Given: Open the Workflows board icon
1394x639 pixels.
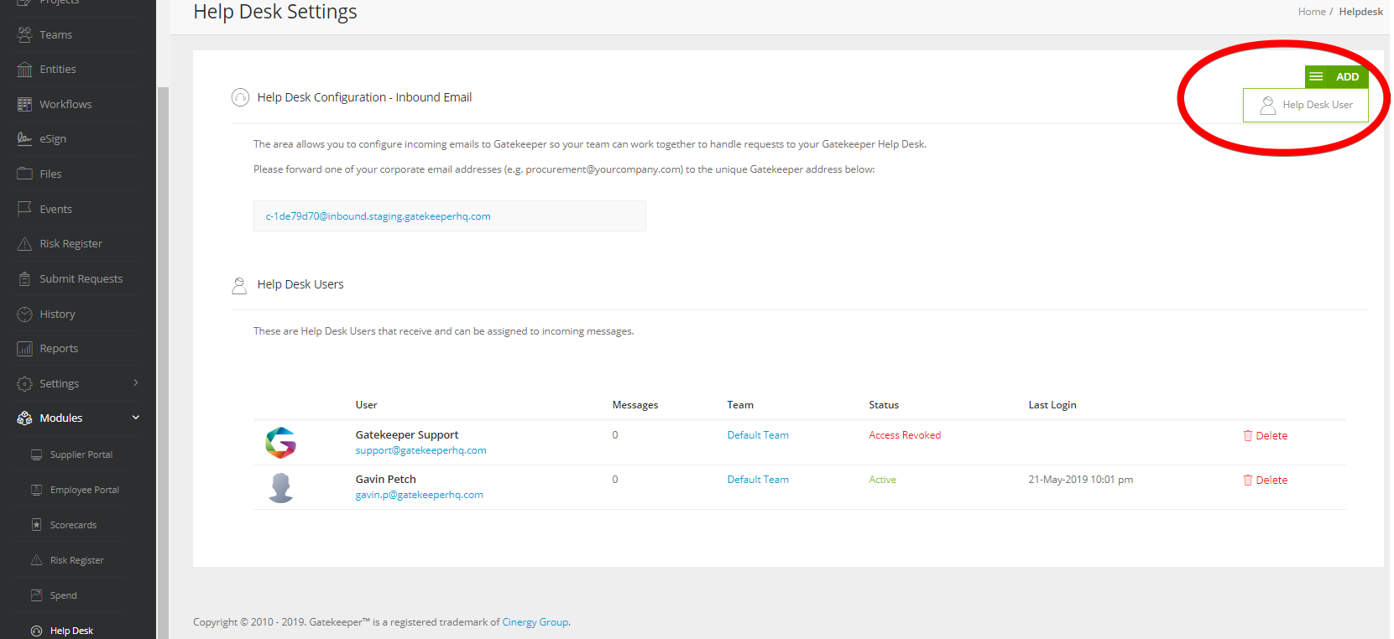Looking at the screenshot, I should [24, 104].
